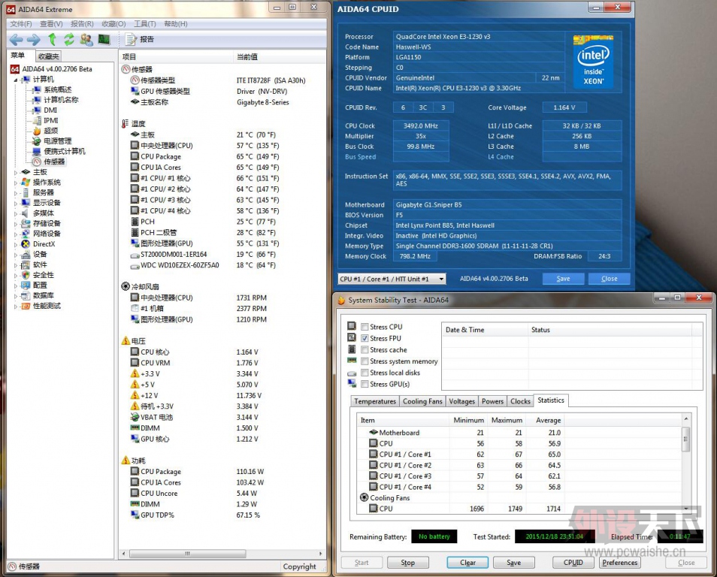Click the report document icon in toolbar
Viewport: 717px width, 577px height.
(131, 40)
